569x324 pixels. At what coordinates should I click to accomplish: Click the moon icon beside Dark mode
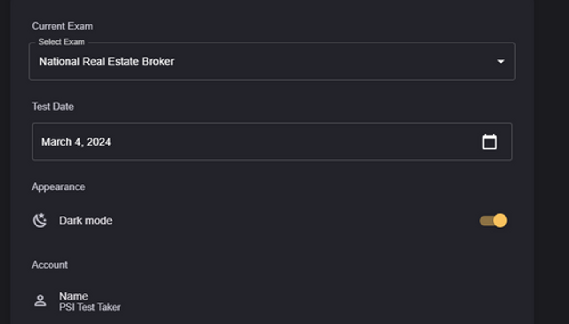[40, 221]
